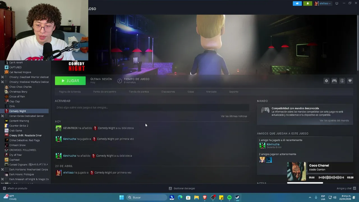359x202 pixels.
Task: Open the green notifications bell
Action: click(x=307, y=3)
